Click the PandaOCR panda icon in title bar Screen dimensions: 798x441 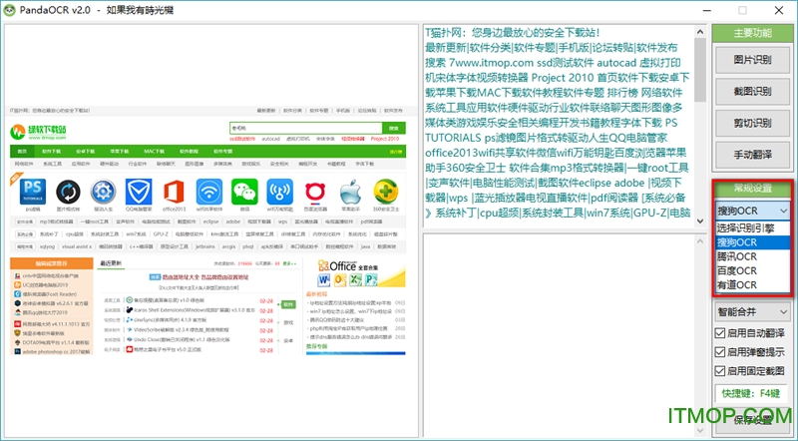tap(9, 10)
